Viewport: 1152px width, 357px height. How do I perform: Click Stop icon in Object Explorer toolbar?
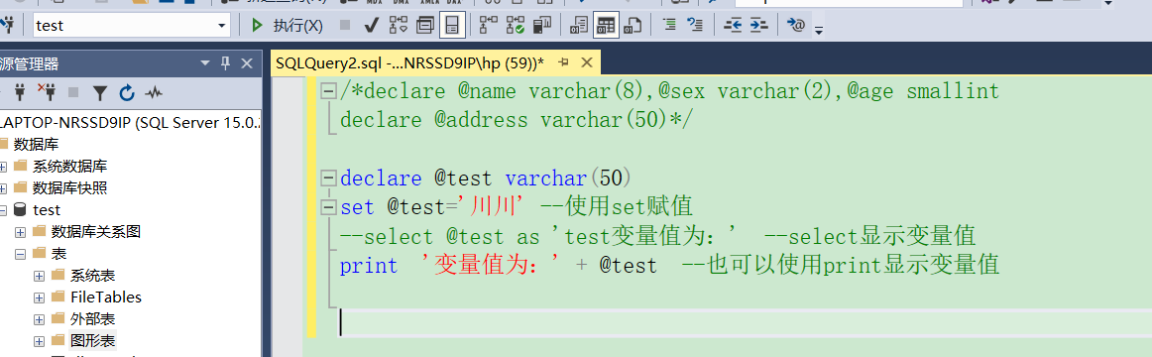tap(73, 92)
